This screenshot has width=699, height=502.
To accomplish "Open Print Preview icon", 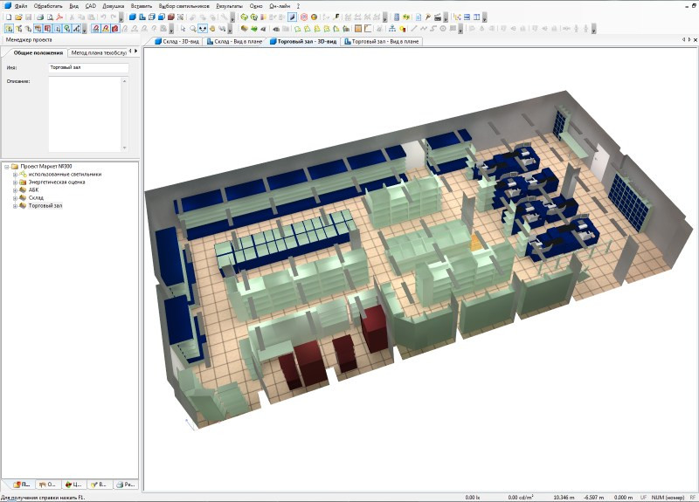I will 50,17.
